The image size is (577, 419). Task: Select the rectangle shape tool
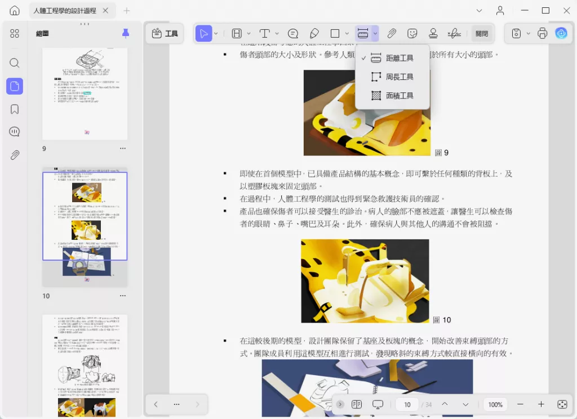click(x=334, y=33)
